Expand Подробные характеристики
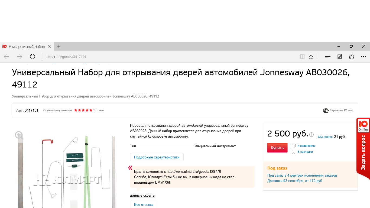The image size is (370, 208). pyautogui.click(x=157, y=157)
